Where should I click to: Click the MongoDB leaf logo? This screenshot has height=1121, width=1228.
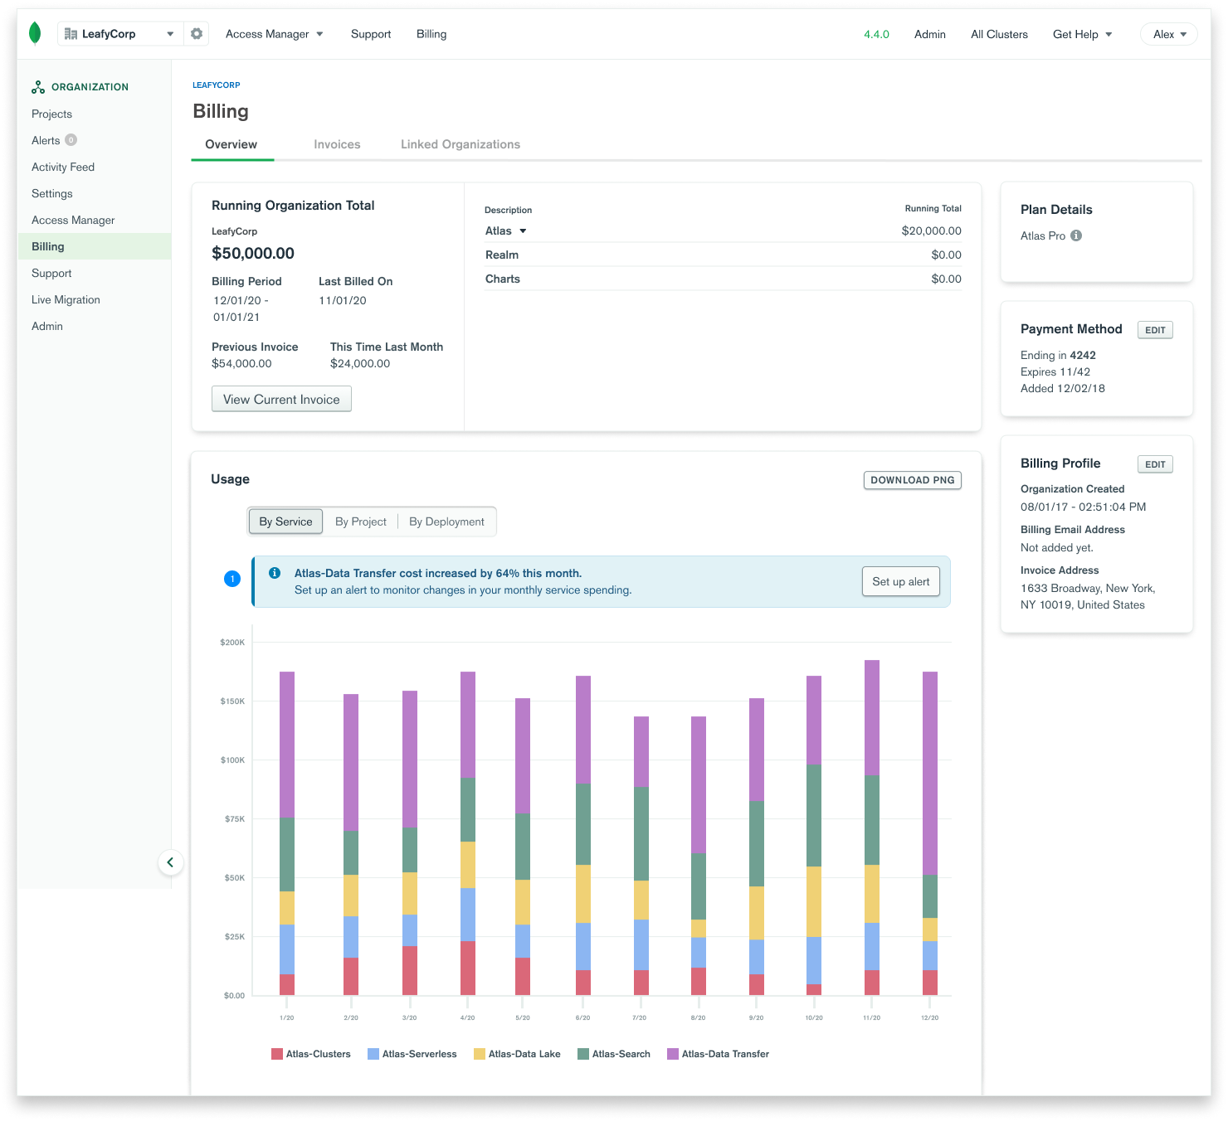pyautogui.click(x=35, y=33)
